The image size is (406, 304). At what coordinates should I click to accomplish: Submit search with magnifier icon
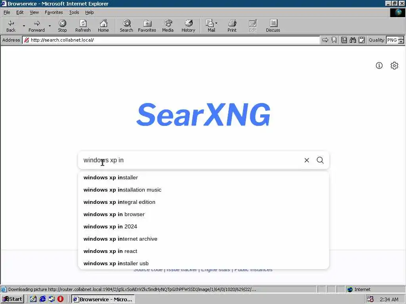click(320, 160)
